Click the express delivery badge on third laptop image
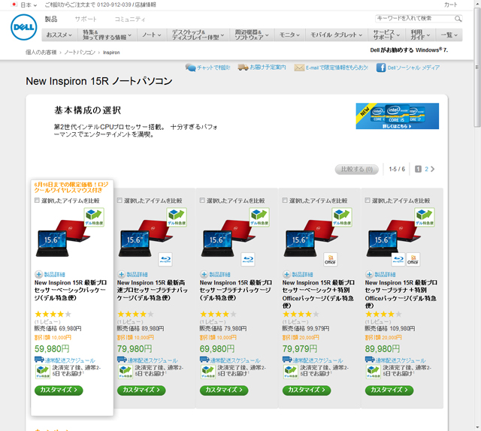 click(x=259, y=217)
